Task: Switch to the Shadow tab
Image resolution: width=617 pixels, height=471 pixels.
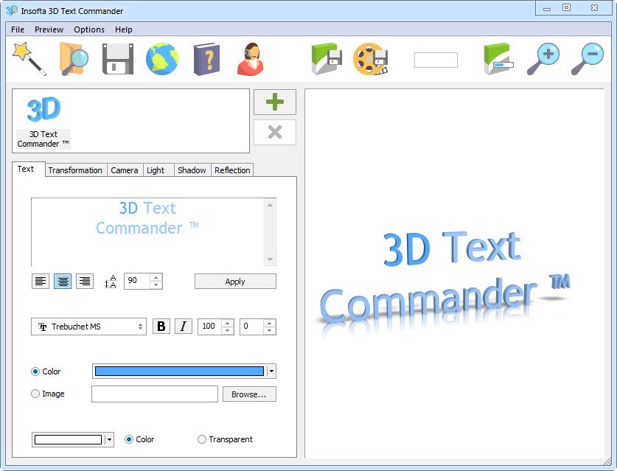Action: (192, 170)
